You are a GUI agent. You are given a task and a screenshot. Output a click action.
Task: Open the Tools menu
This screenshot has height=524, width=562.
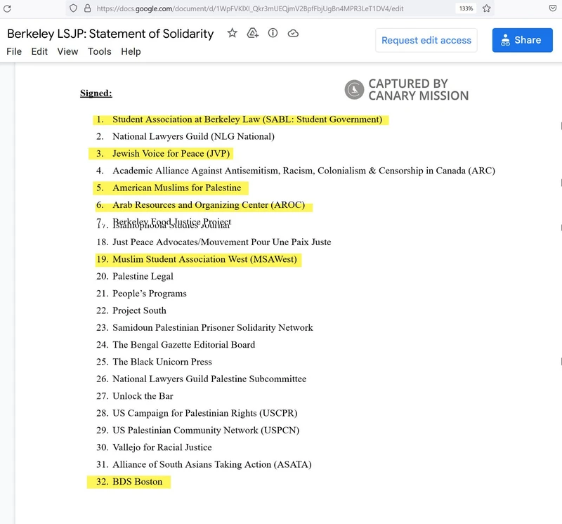pos(100,51)
